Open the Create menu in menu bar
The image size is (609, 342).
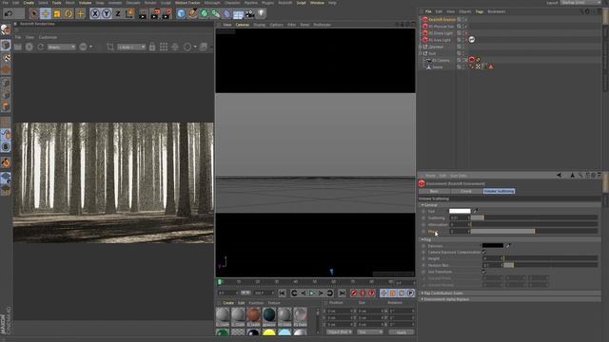pos(29,3)
